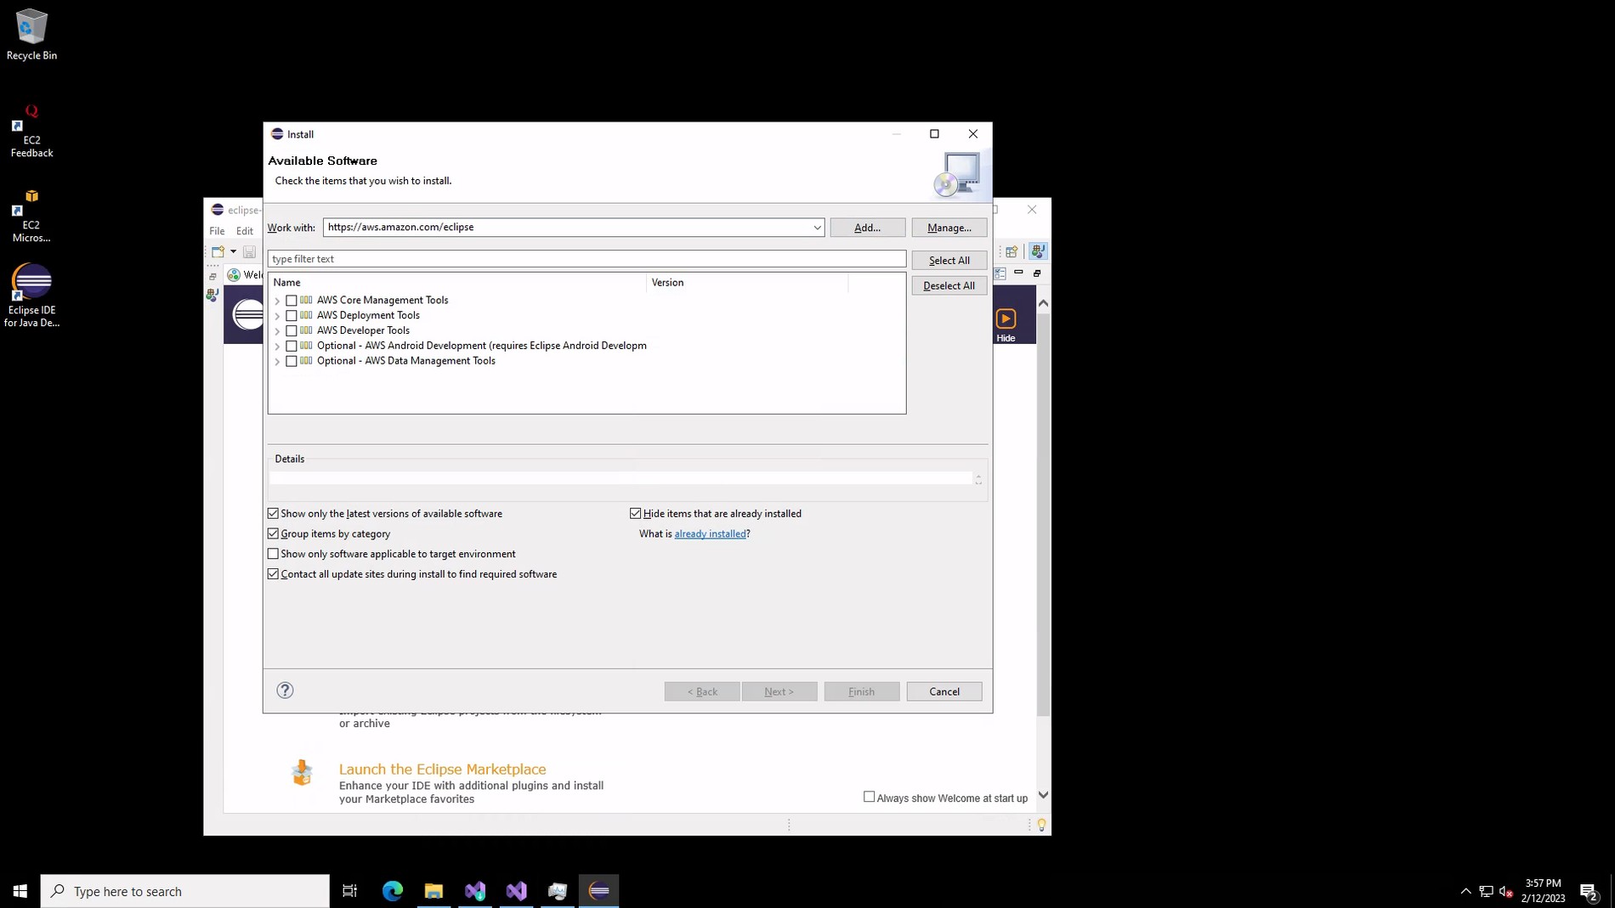This screenshot has width=1615, height=908.
Task: Open the Edit menu
Action: pos(244,231)
